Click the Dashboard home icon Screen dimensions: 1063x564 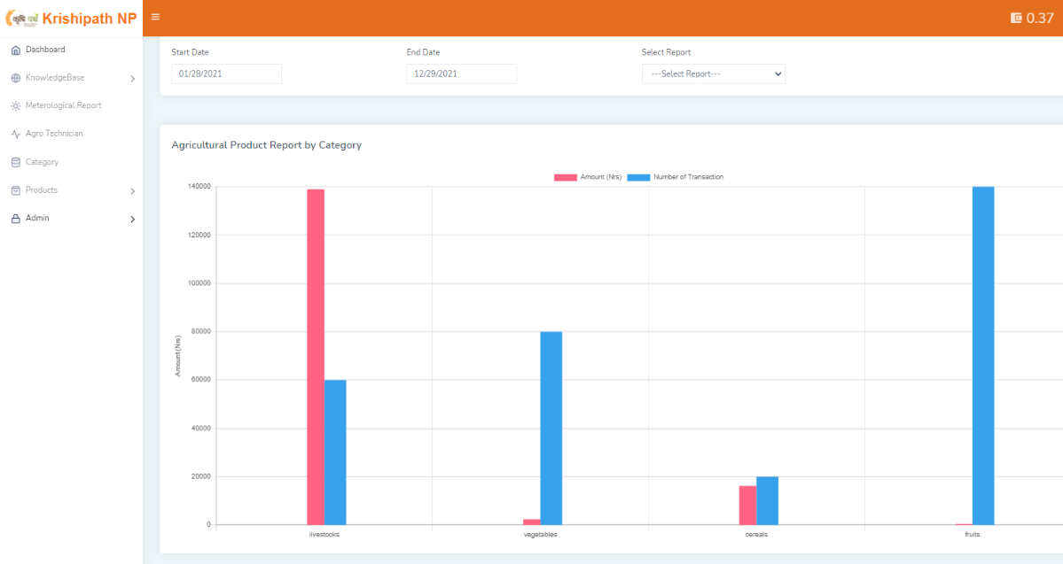point(15,50)
